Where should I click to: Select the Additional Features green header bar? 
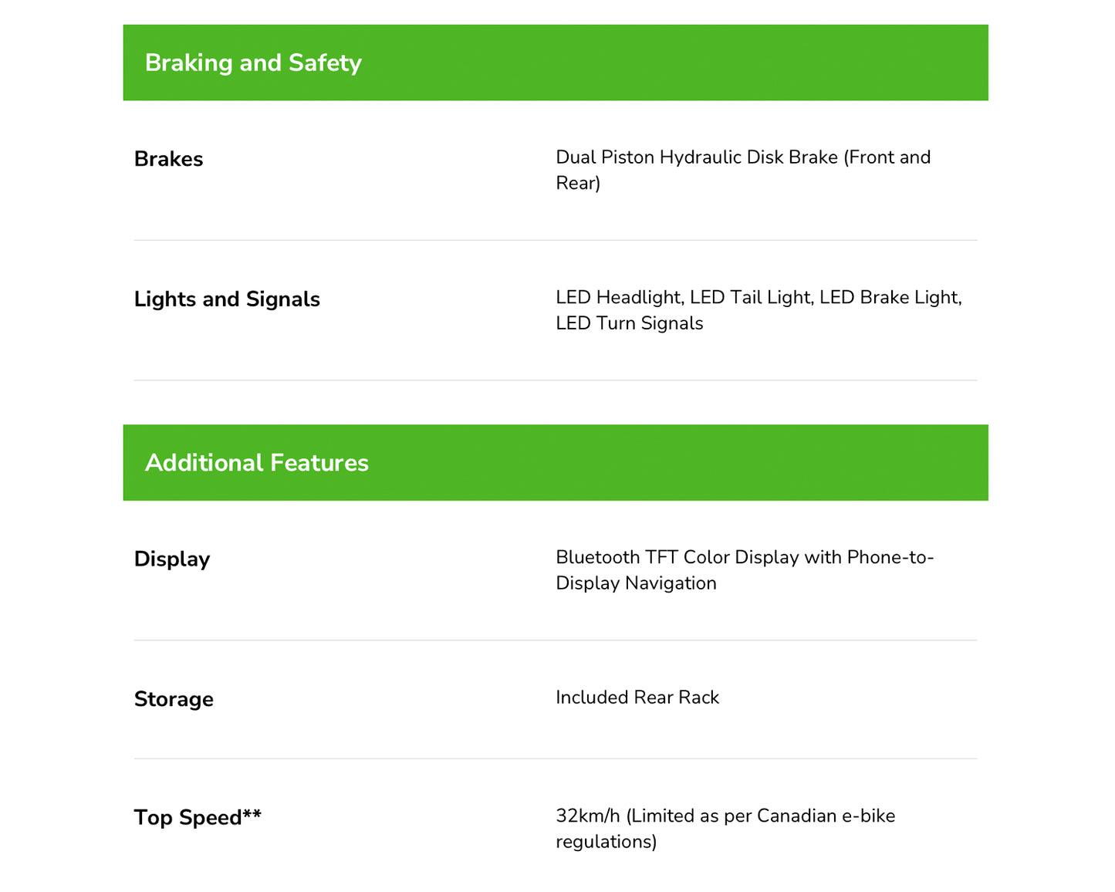pyautogui.click(x=556, y=462)
